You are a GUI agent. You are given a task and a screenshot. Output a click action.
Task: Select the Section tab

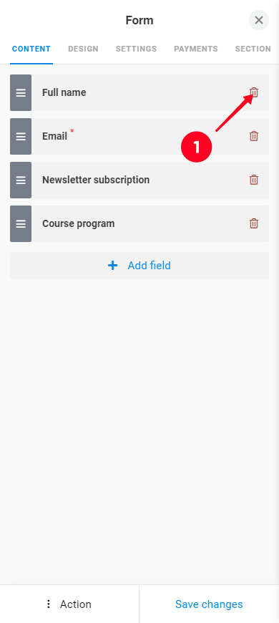(x=253, y=49)
